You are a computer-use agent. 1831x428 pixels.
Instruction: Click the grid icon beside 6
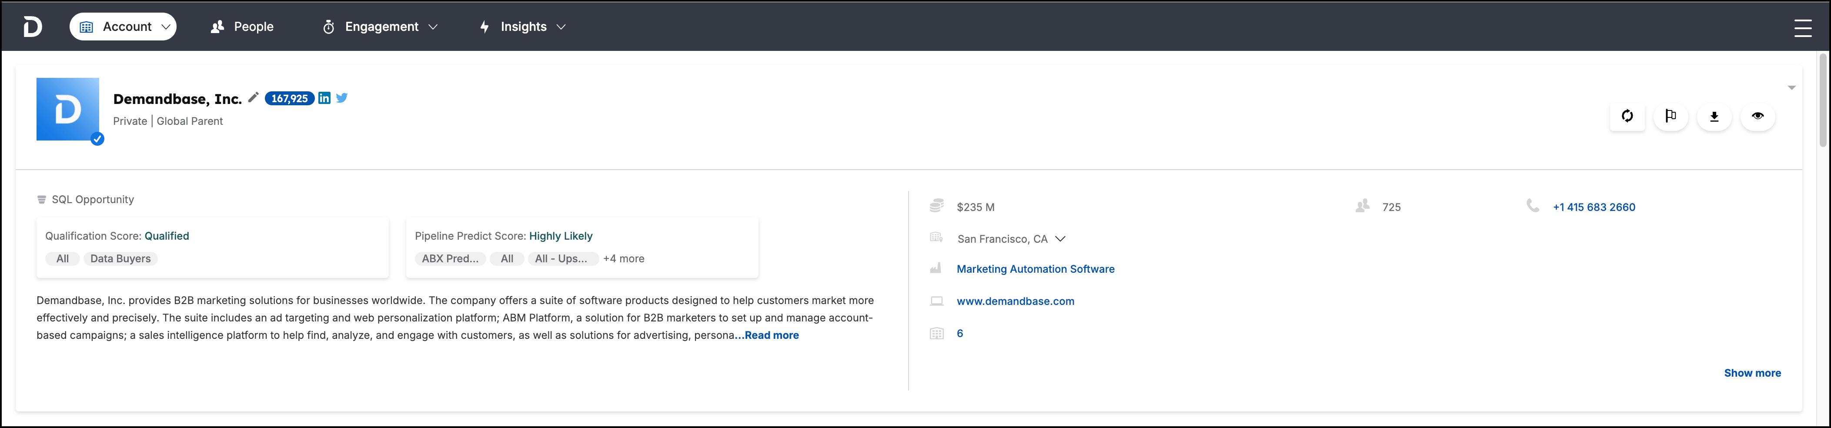click(937, 334)
